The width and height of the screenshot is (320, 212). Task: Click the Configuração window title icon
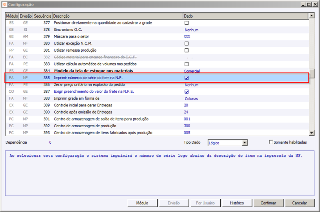pyautogui.click(x=5, y=4)
